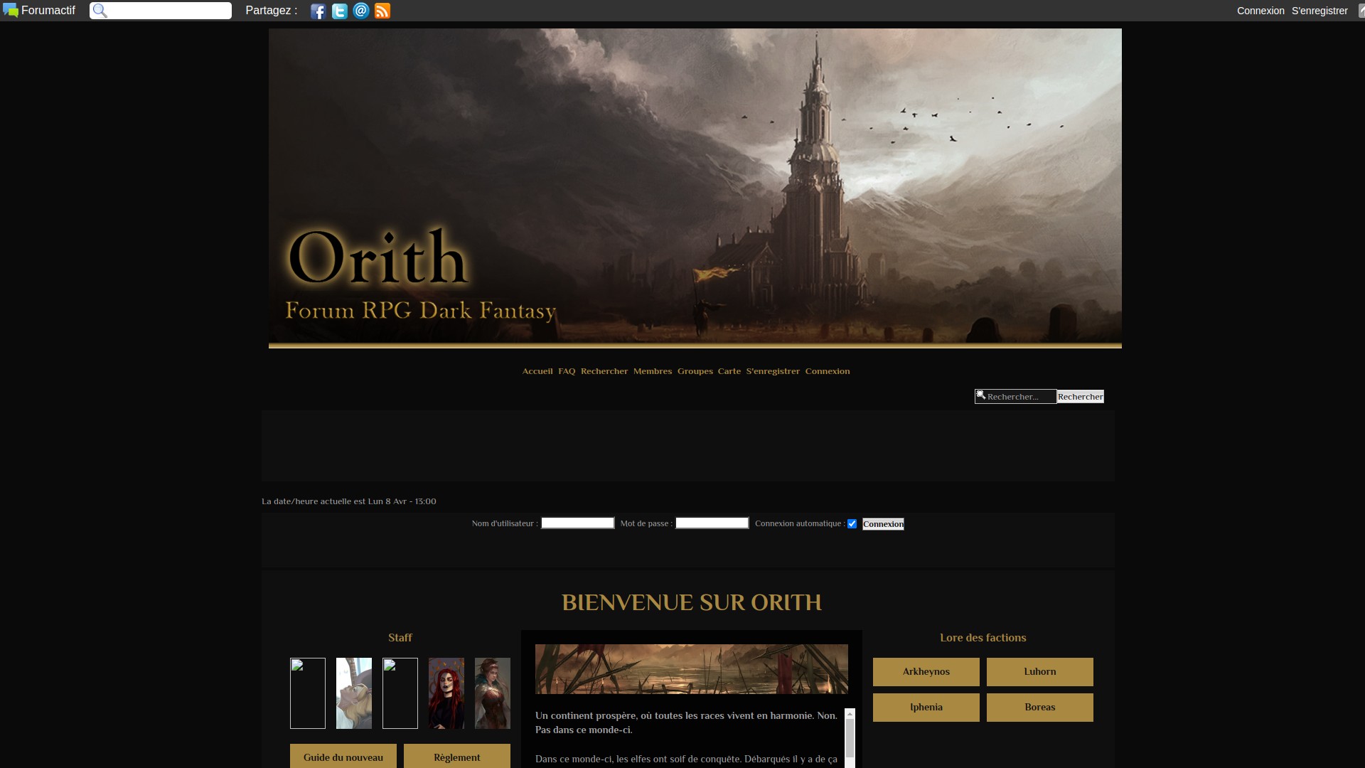Click the Staff heading
1365x768 pixels.
[400, 638]
